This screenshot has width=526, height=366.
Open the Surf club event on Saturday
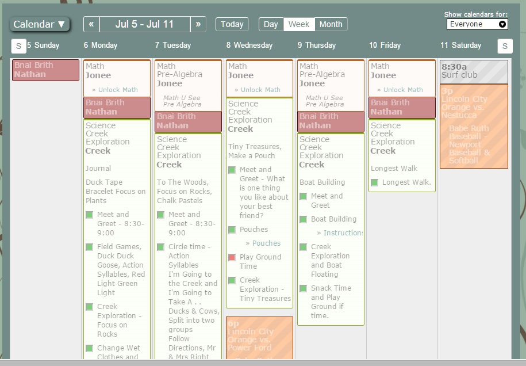click(474, 71)
